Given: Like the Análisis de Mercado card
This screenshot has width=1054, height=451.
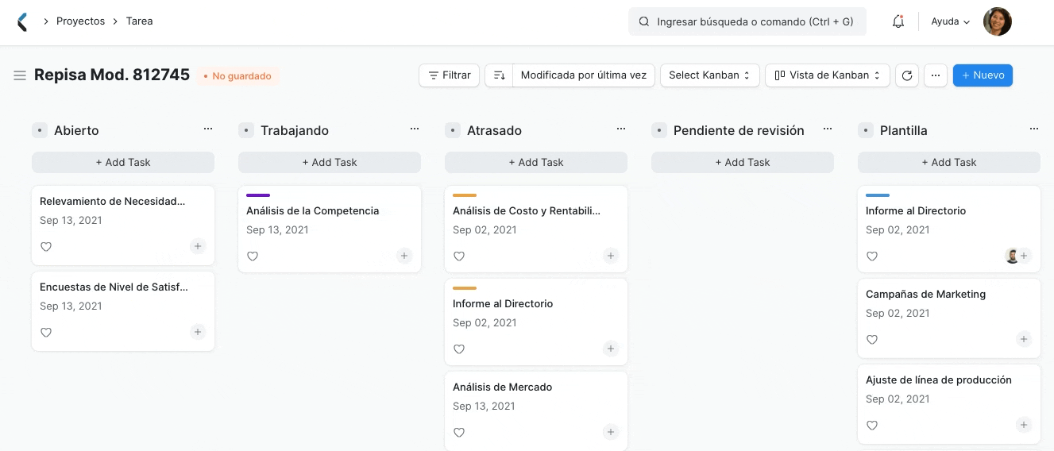Looking at the screenshot, I should tap(459, 433).
